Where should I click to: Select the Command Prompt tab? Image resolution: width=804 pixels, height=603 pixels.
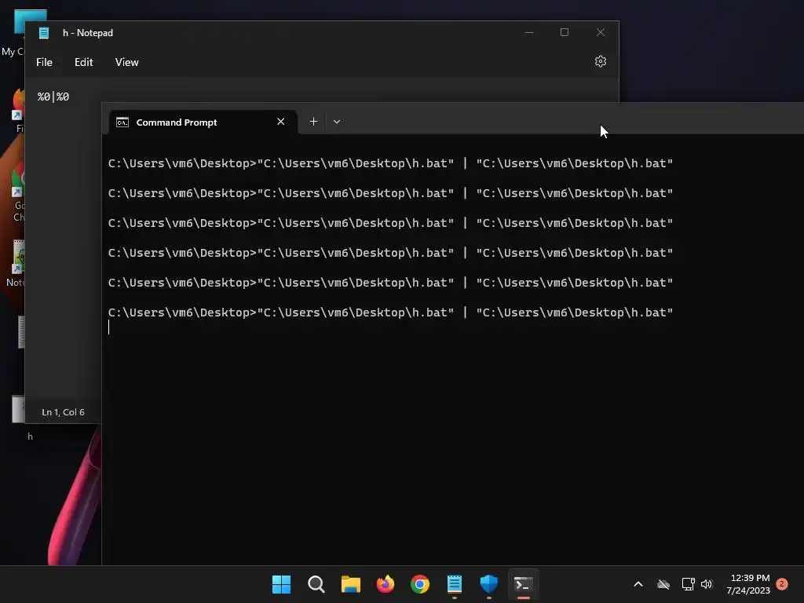(203, 122)
